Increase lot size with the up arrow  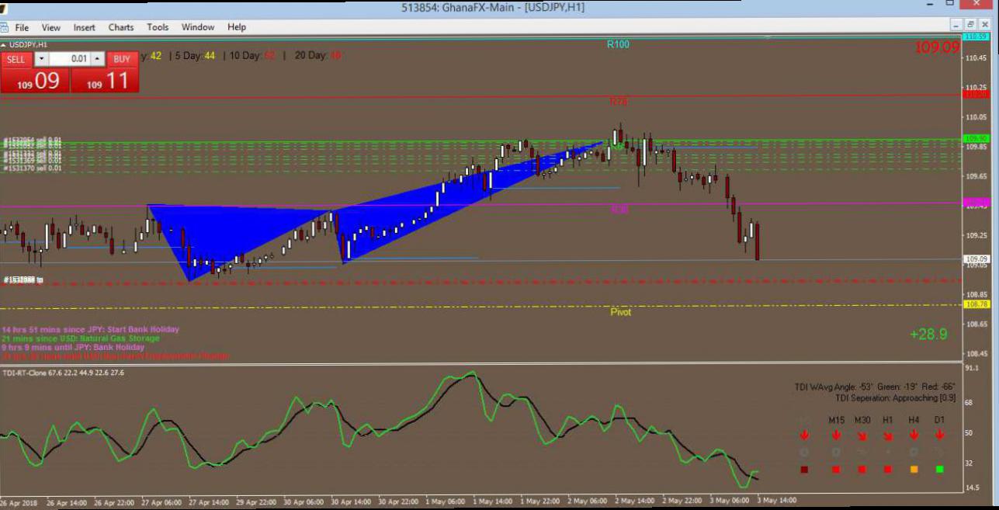(97, 59)
